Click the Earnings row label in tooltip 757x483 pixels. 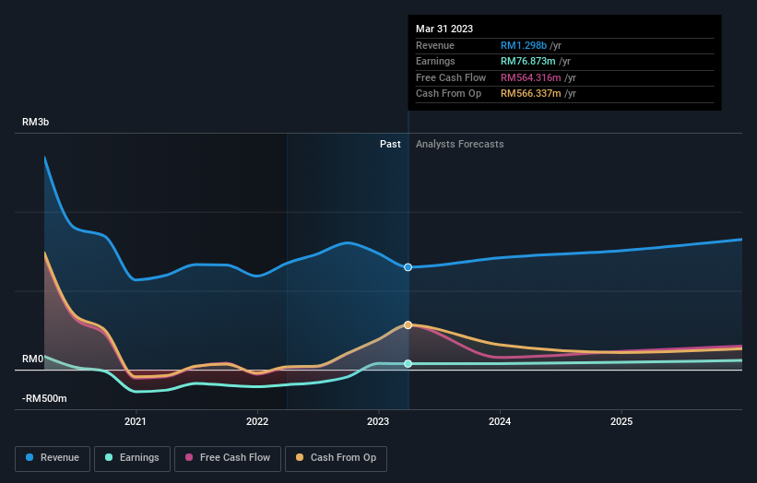point(435,61)
